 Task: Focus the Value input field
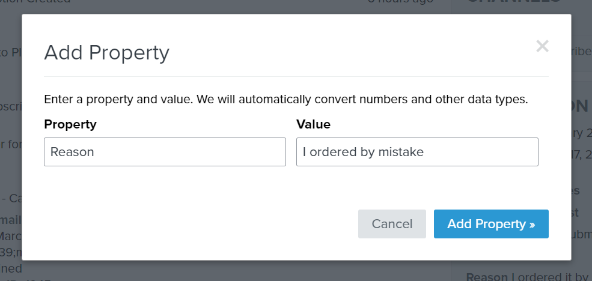417,152
